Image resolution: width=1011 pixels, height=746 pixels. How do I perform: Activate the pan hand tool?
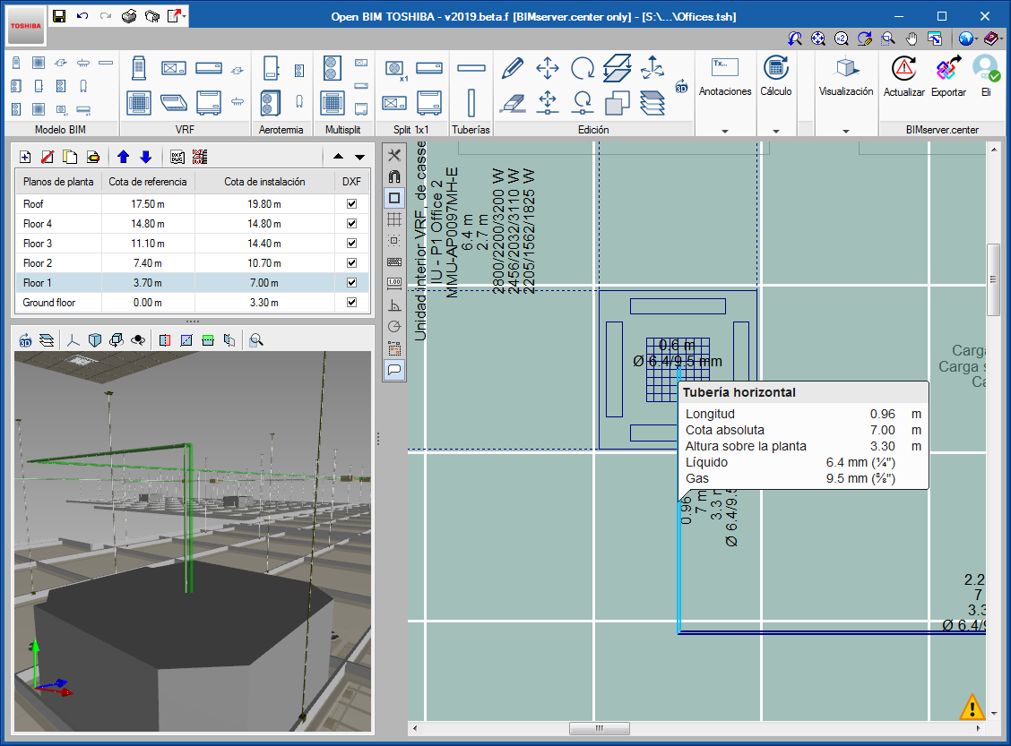[x=911, y=39]
